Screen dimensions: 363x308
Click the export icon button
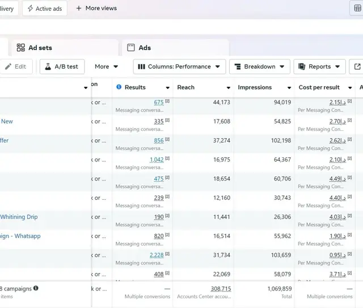coord(357,67)
